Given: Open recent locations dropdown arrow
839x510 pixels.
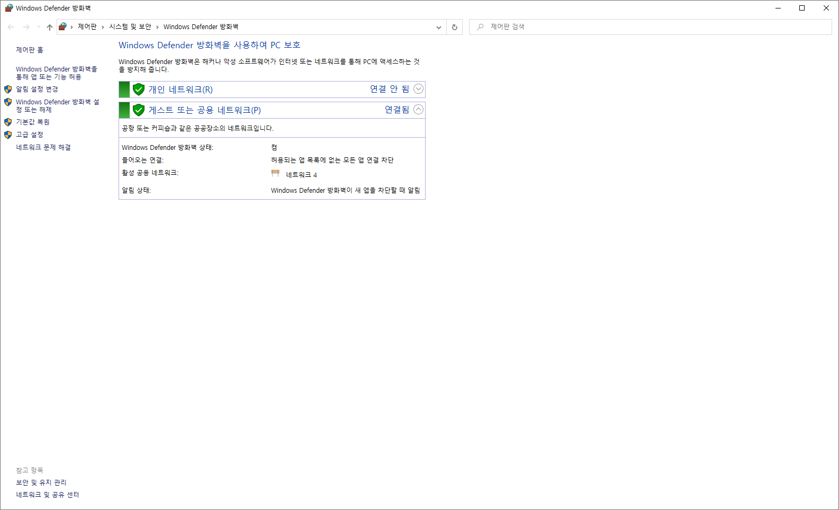Looking at the screenshot, I should (39, 27).
